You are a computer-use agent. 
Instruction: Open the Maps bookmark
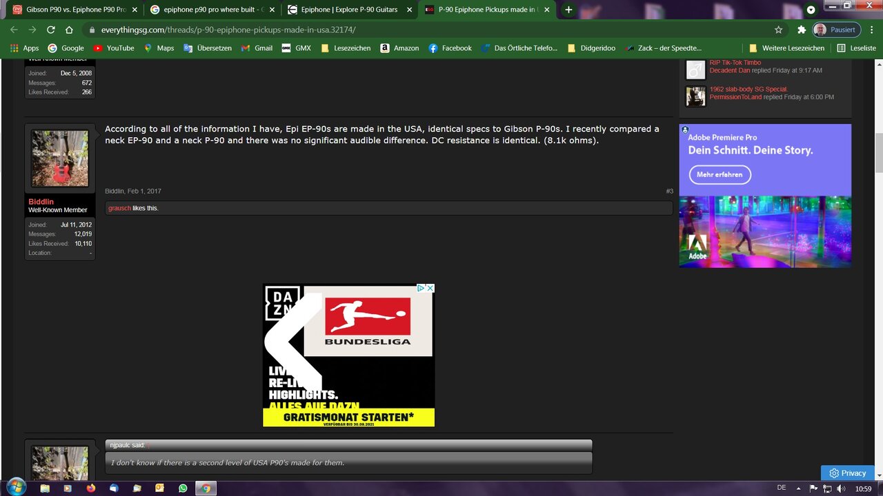coord(159,48)
